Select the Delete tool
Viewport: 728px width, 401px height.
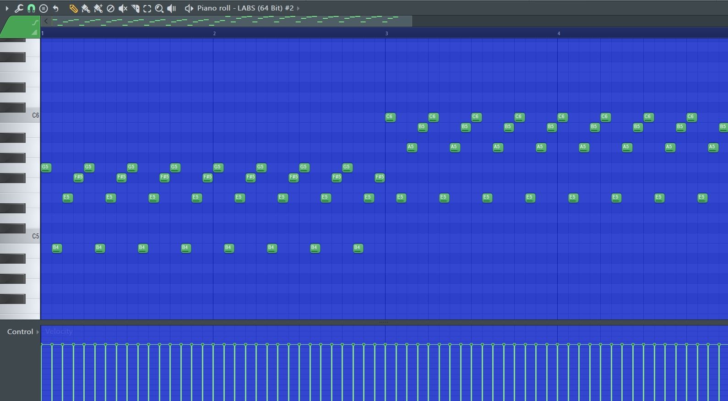110,8
